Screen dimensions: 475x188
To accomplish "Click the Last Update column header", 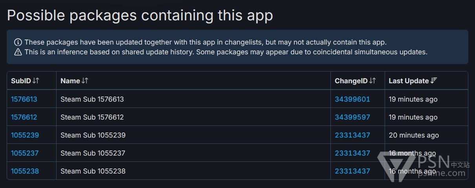I will (409, 81).
